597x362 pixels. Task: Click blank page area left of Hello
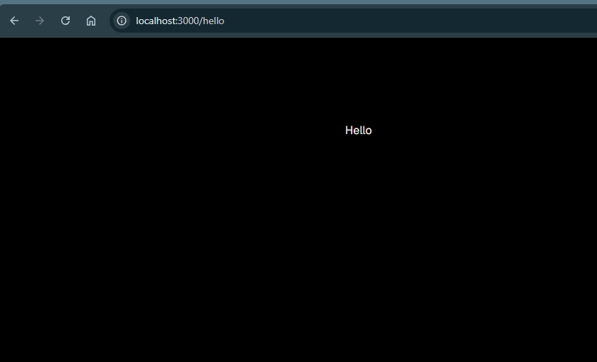tap(178, 131)
